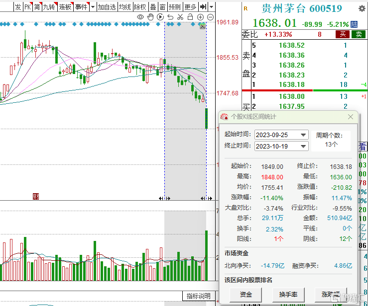
Task: Click the 涨跌幅 ranking button
Action: click(331, 295)
